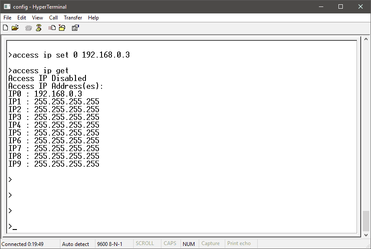
Task: Click the New connection toolbar icon
Action: [x=6, y=28]
